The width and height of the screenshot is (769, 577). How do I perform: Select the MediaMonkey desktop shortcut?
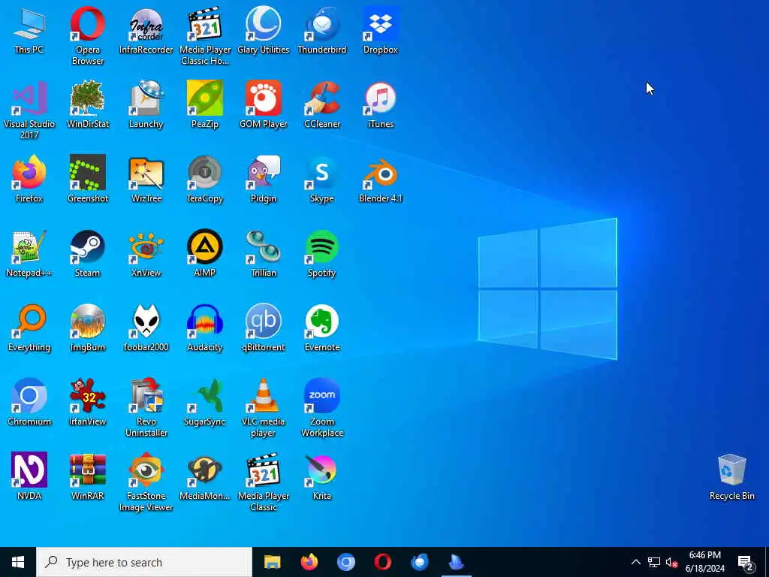click(x=205, y=476)
